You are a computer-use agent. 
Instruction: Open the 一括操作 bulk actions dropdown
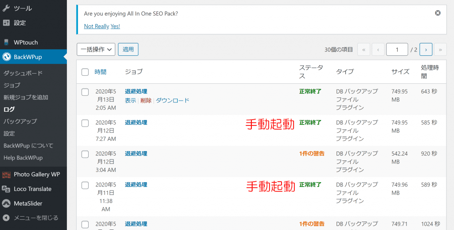click(96, 50)
